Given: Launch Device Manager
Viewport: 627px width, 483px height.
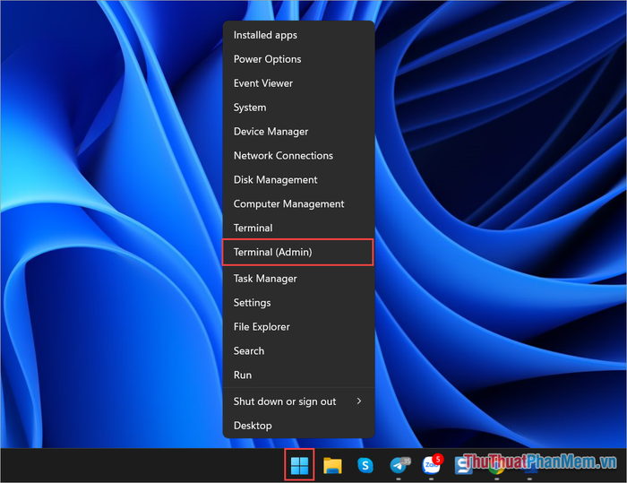Looking at the screenshot, I should click(298, 131).
